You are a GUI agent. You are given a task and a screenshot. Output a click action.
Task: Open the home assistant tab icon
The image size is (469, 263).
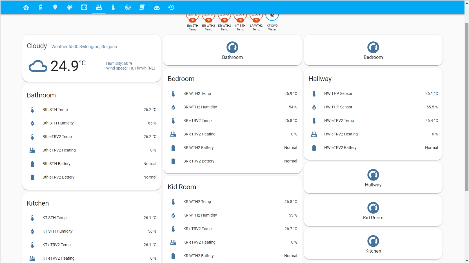26,7
